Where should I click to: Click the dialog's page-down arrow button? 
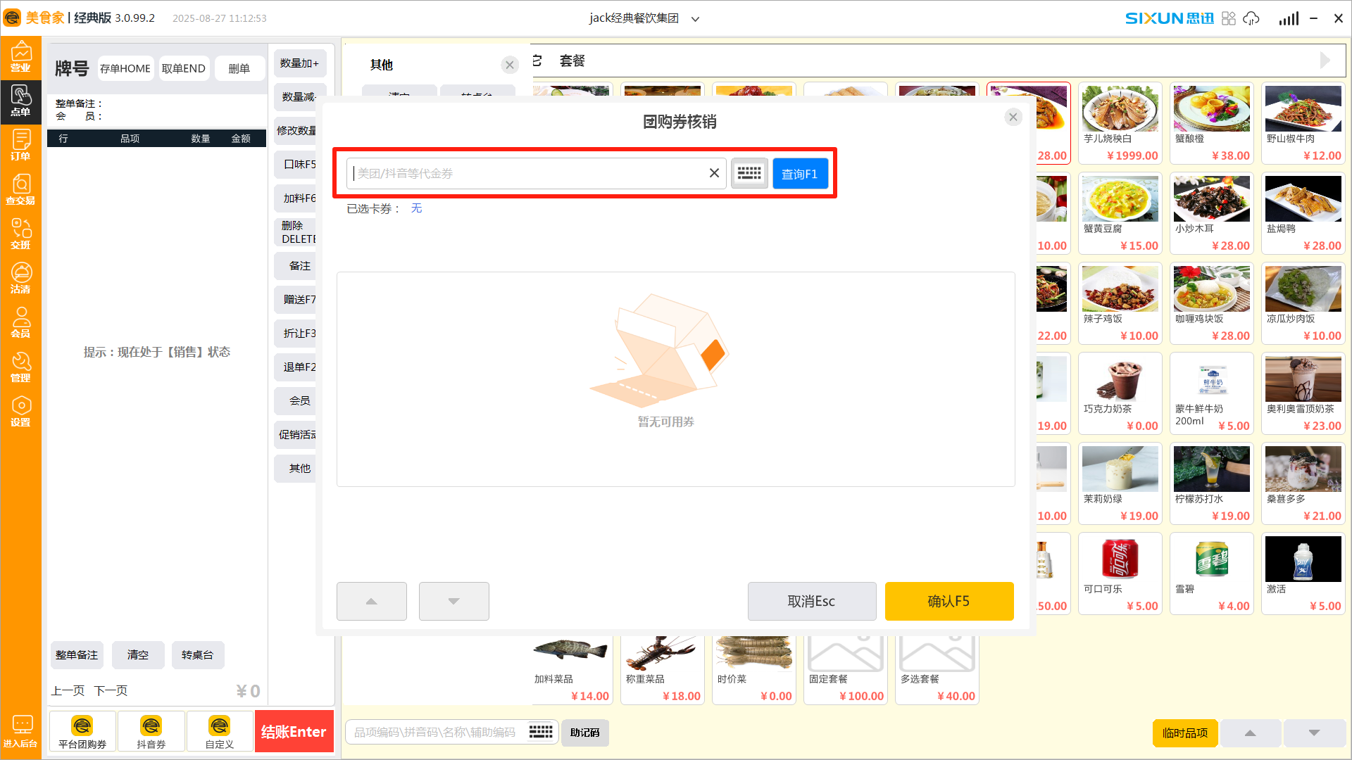pyautogui.click(x=453, y=601)
